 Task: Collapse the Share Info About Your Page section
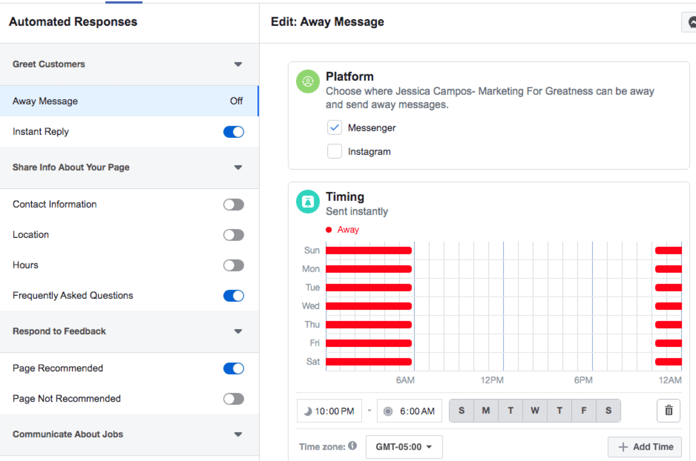pyautogui.click(x=238, y=167)
